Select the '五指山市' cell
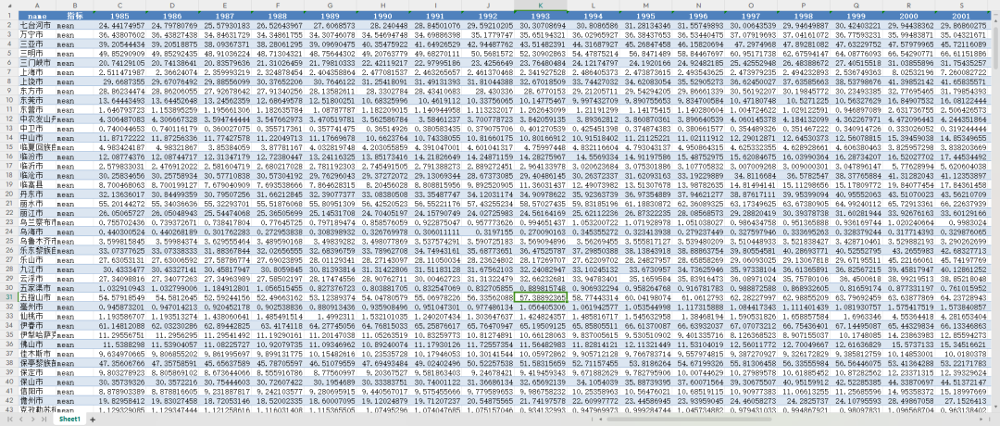This screenshot has width=1000, height=426. tap(37, 296)
